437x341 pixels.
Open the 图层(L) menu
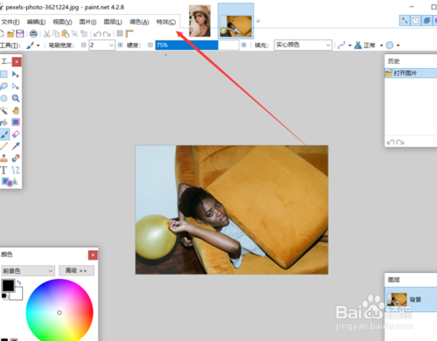tap(113, 22)
